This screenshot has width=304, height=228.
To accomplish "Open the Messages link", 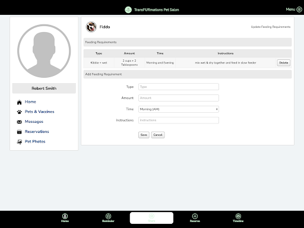I will (34, 122).
